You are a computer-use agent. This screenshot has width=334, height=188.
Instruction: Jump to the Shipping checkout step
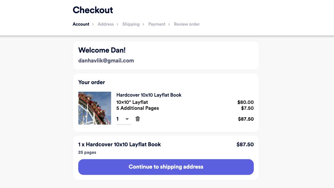pos(131,24)
